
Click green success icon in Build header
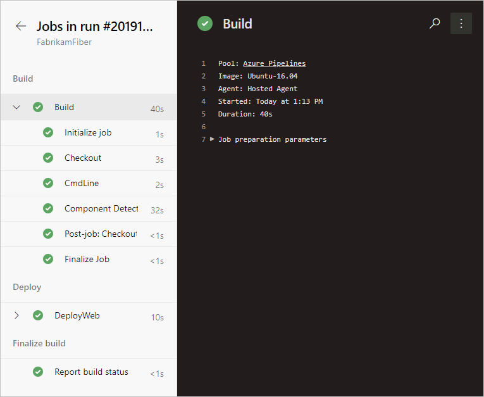point(205,23)
